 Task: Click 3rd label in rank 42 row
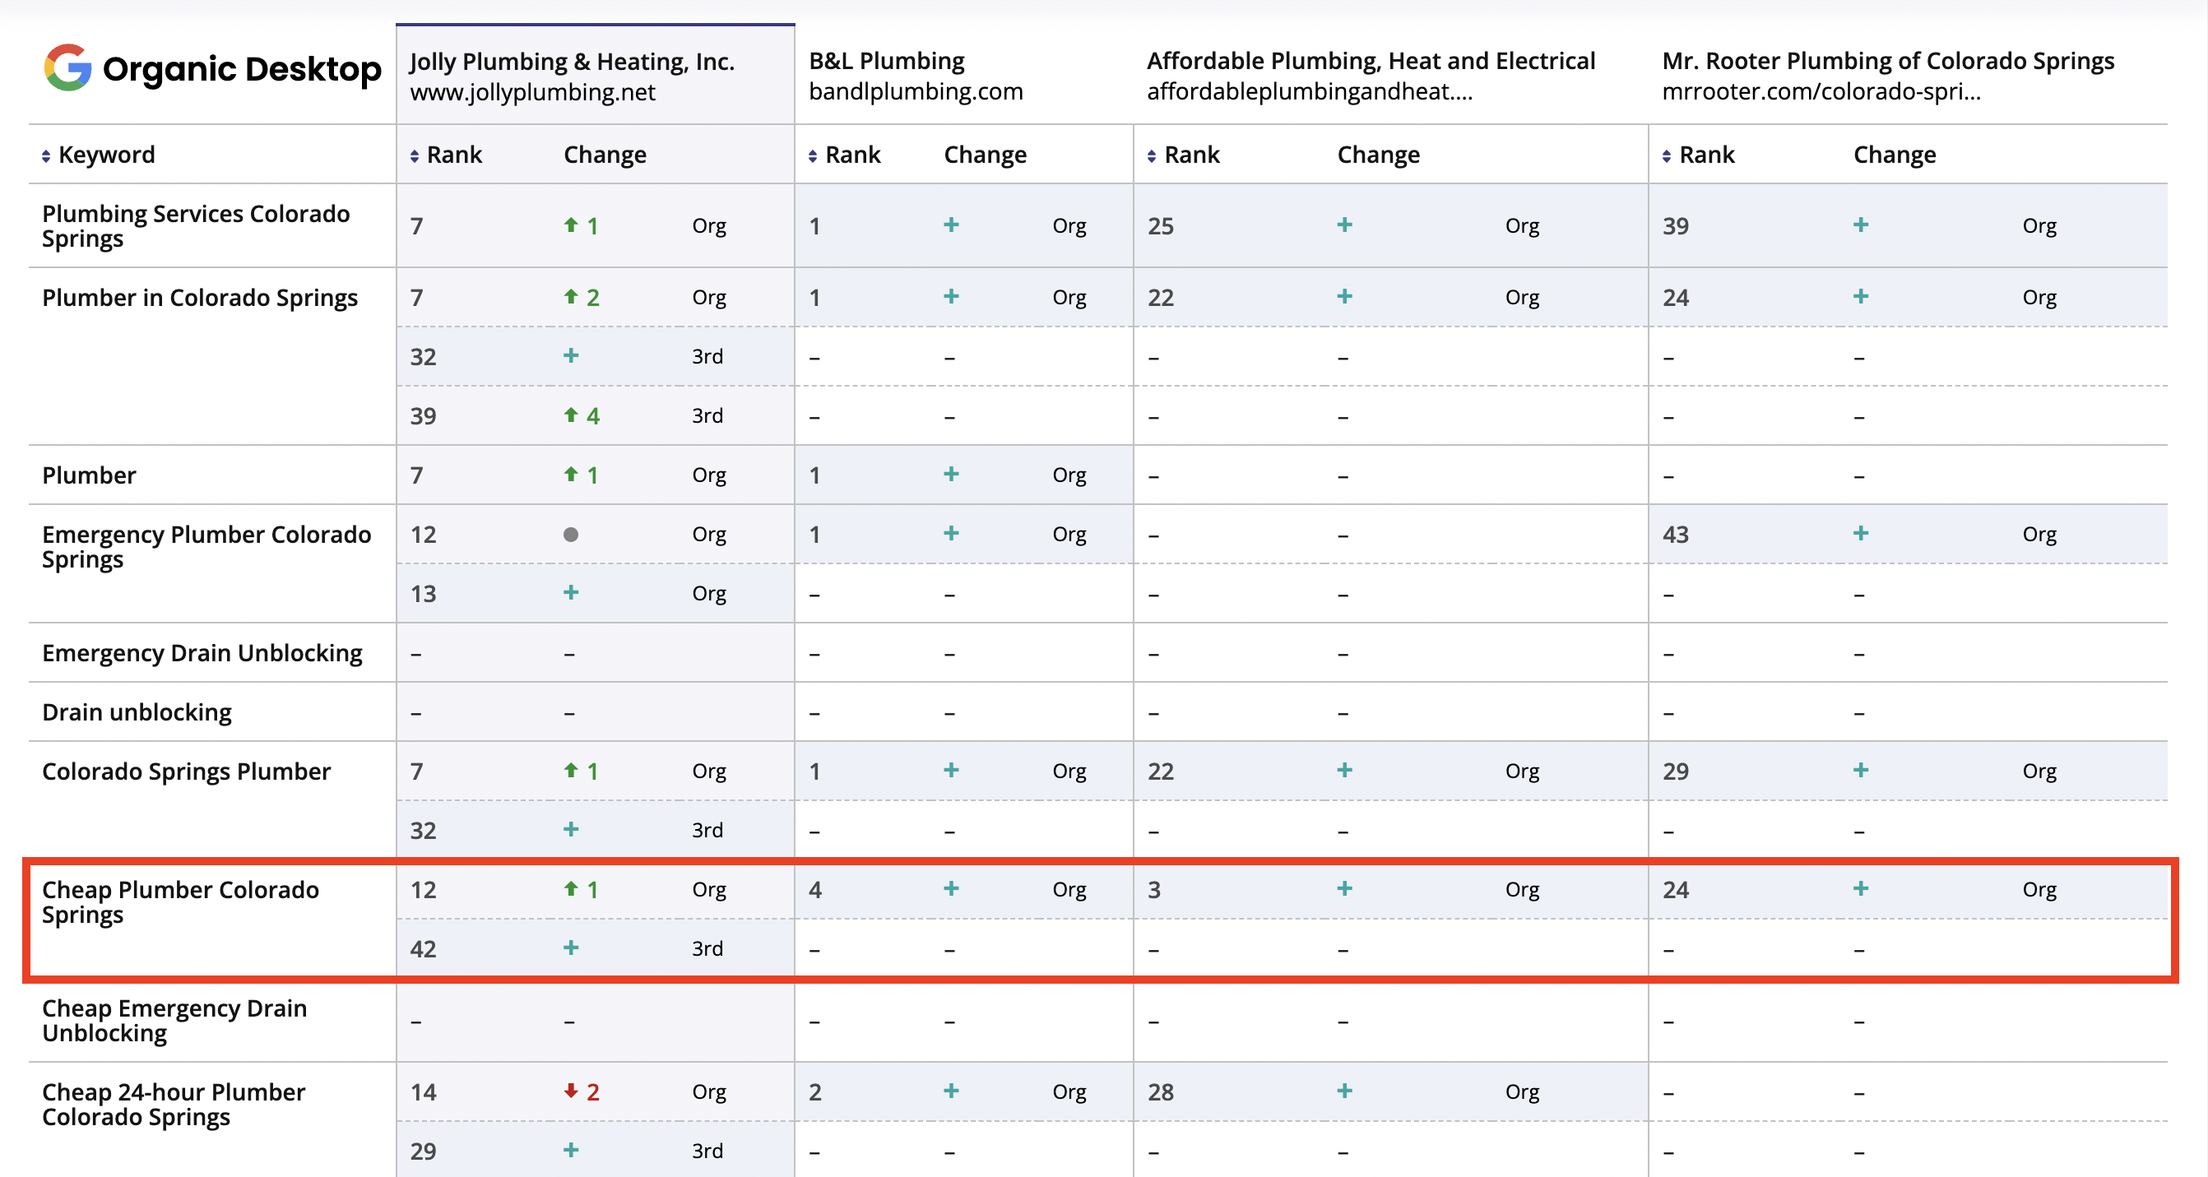pyautogui.click(x=708, y=948)
